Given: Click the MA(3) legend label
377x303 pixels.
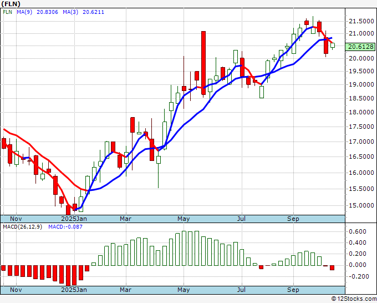Looking at the screenshot, I should pos(70,12).
